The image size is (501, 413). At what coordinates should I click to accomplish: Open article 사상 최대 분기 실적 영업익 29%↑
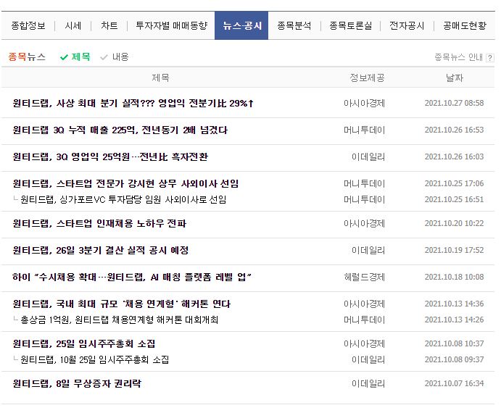tap(133, 103)
